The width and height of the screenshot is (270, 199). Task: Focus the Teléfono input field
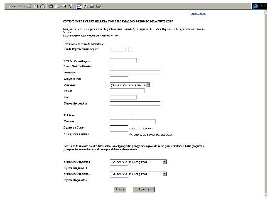(121, 115)
